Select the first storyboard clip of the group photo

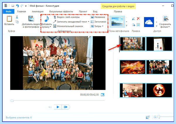point(133,44)
